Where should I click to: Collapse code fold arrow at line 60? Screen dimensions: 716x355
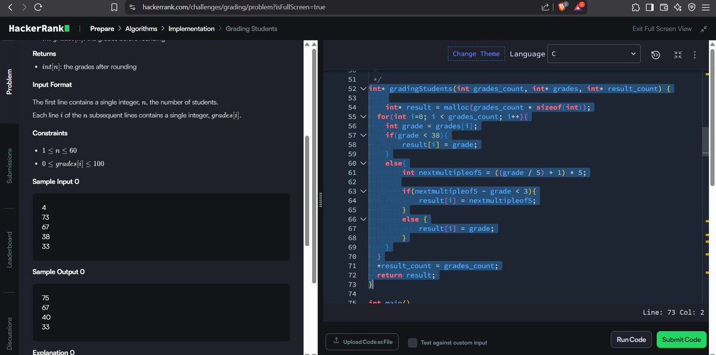click(363, 163)
